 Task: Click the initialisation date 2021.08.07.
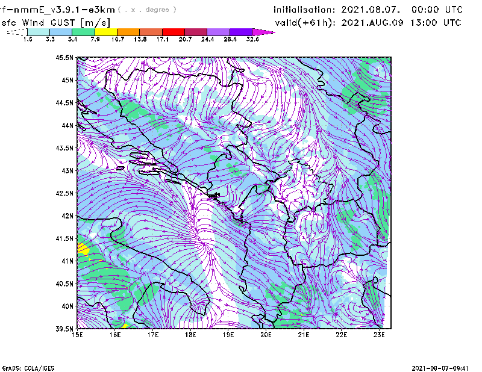(371, 10)
